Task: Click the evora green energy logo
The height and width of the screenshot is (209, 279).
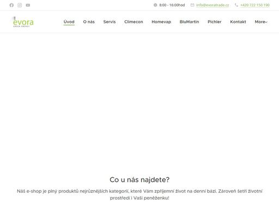Action: (23, 22)
